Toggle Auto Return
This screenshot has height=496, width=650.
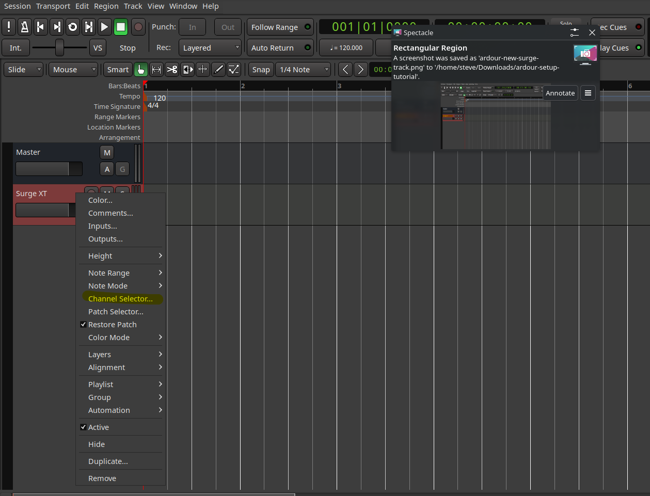[280, 47]
